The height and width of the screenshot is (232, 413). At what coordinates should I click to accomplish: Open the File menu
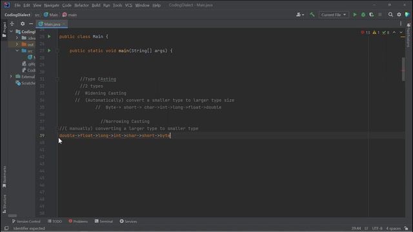pyautogui.click(x=17, y=5)
